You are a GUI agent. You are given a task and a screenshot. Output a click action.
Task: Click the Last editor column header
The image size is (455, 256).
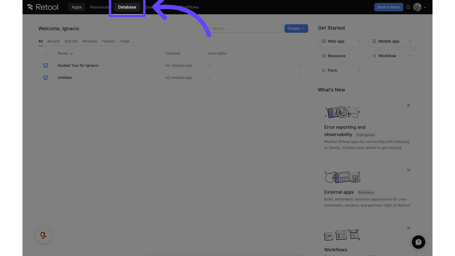[x=218, y=53]
